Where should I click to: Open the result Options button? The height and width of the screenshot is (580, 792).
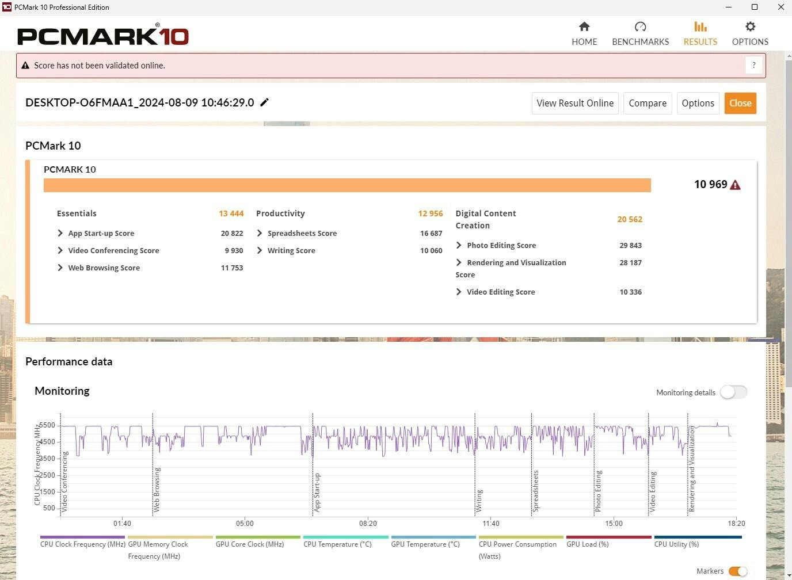point(698,103)
